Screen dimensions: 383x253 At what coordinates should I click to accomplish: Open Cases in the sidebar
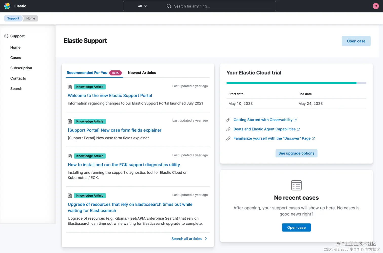click(x=16, y=58)
